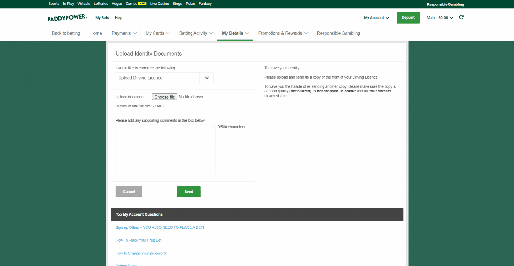Screen dimensions: 514x266
Task: Go to Live Casino in top bar
Action: coord(159,4)
